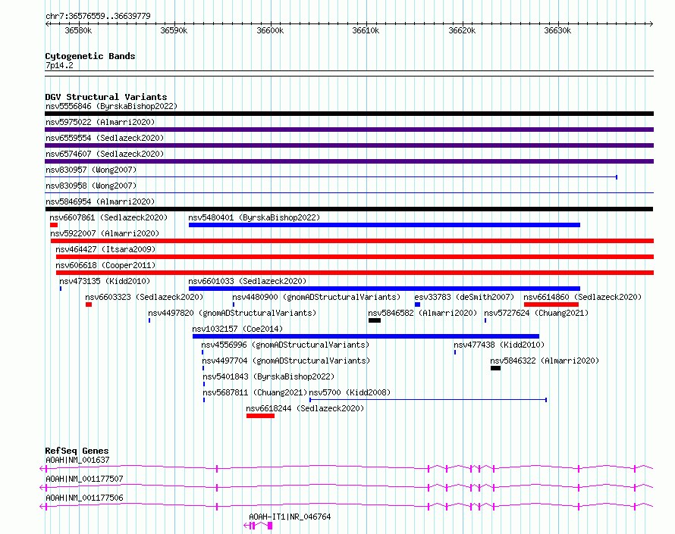Click the nsv1032157 (Coe2014) label text
This screenshot has width=675, height=534.
coord(237,329)
